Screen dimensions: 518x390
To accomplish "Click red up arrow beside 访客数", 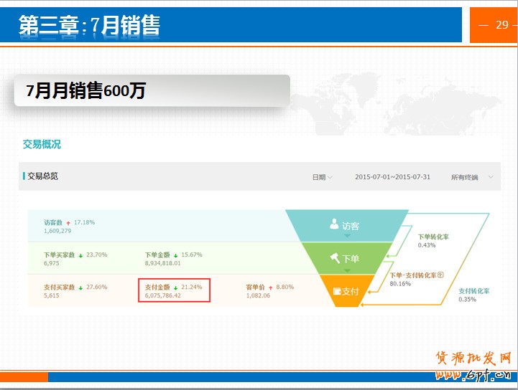I will tap(68, 222).
